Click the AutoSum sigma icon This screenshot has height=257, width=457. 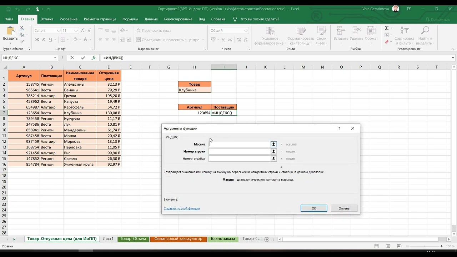387,28
